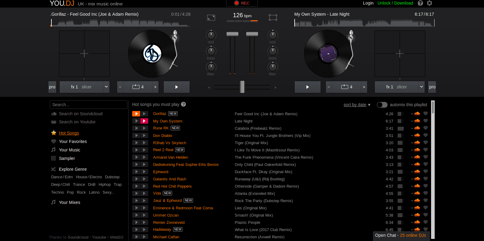Screen dimensions: 484x241
Task: Click the expand-view icon left of the bpm
Action: (x=211, y=17)
